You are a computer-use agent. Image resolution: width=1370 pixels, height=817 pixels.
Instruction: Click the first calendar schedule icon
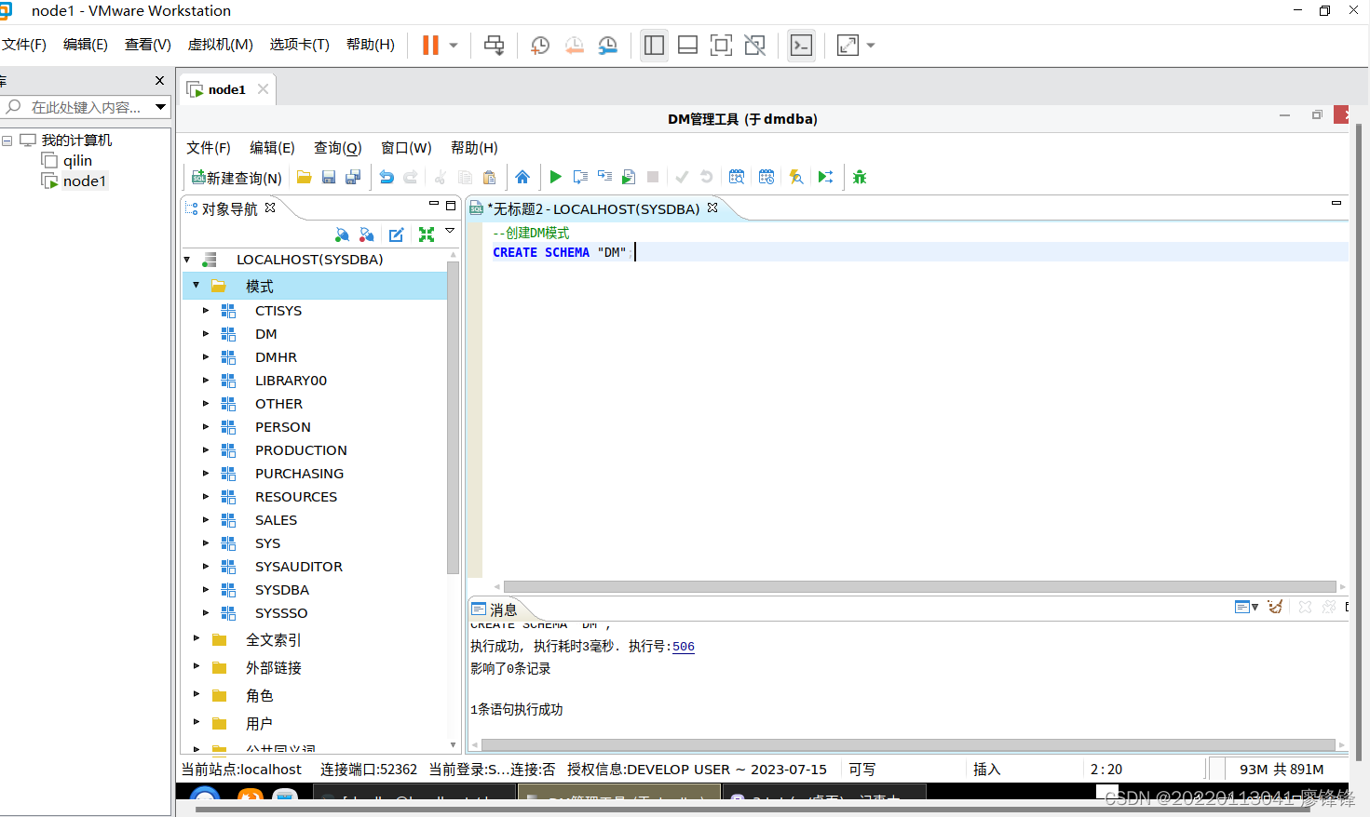[737, 177]
